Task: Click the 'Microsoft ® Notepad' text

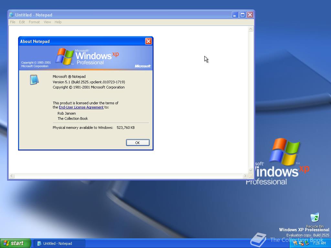Action: pos(69,77)
